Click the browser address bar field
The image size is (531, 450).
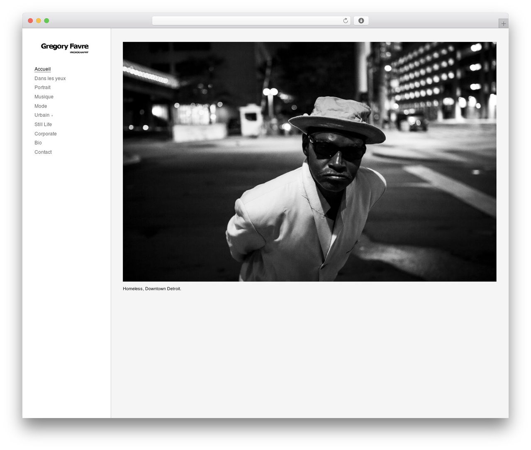point(251,21)
